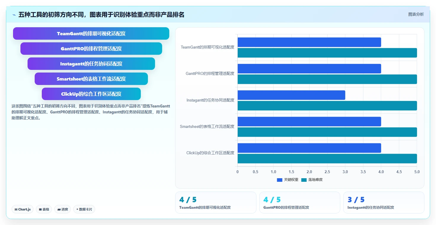Click the 进度 tag chip
The image size is (436, 225).
tap(63, 209)
